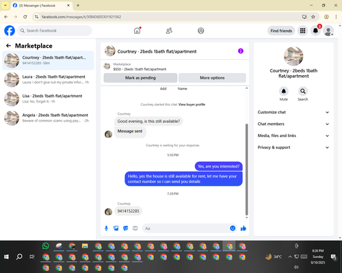The image size is (342, 273).
Task: Click Find friends button
Action: click(281, 31)
